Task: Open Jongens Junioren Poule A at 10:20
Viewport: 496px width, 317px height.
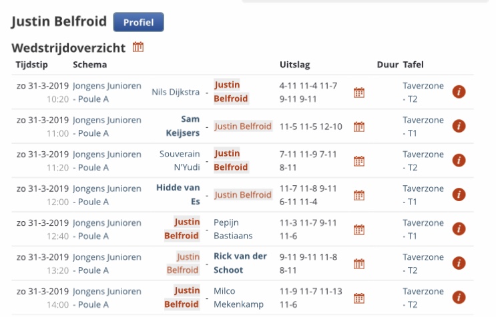Action: [107, 92]
